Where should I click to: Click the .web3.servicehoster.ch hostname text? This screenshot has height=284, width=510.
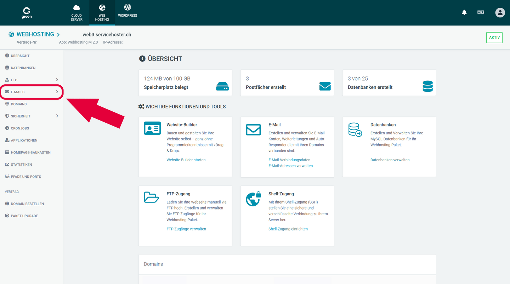(x=106, y=34)
